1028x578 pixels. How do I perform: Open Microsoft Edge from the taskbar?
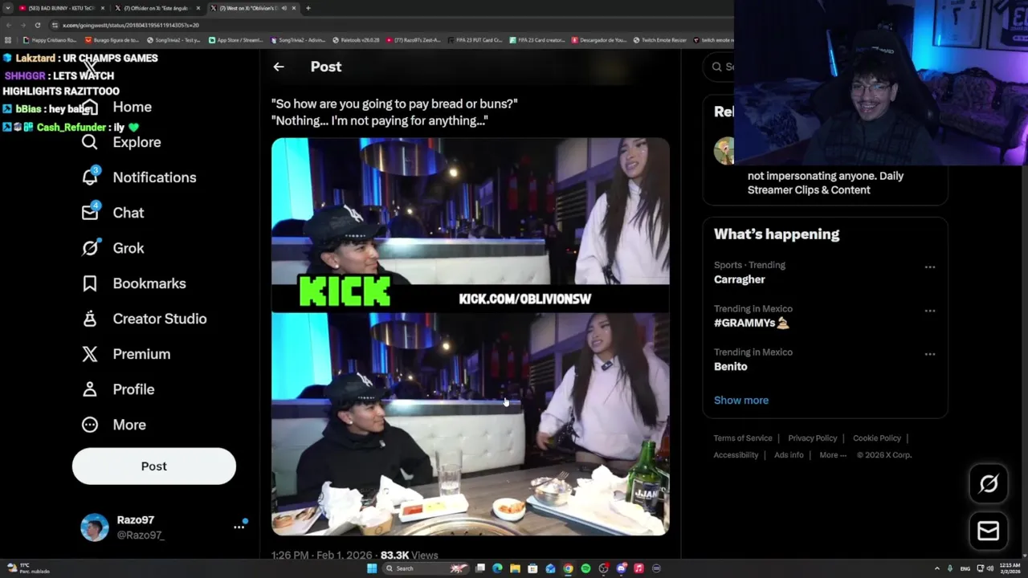pyautogui.click(x=497, y=568)
